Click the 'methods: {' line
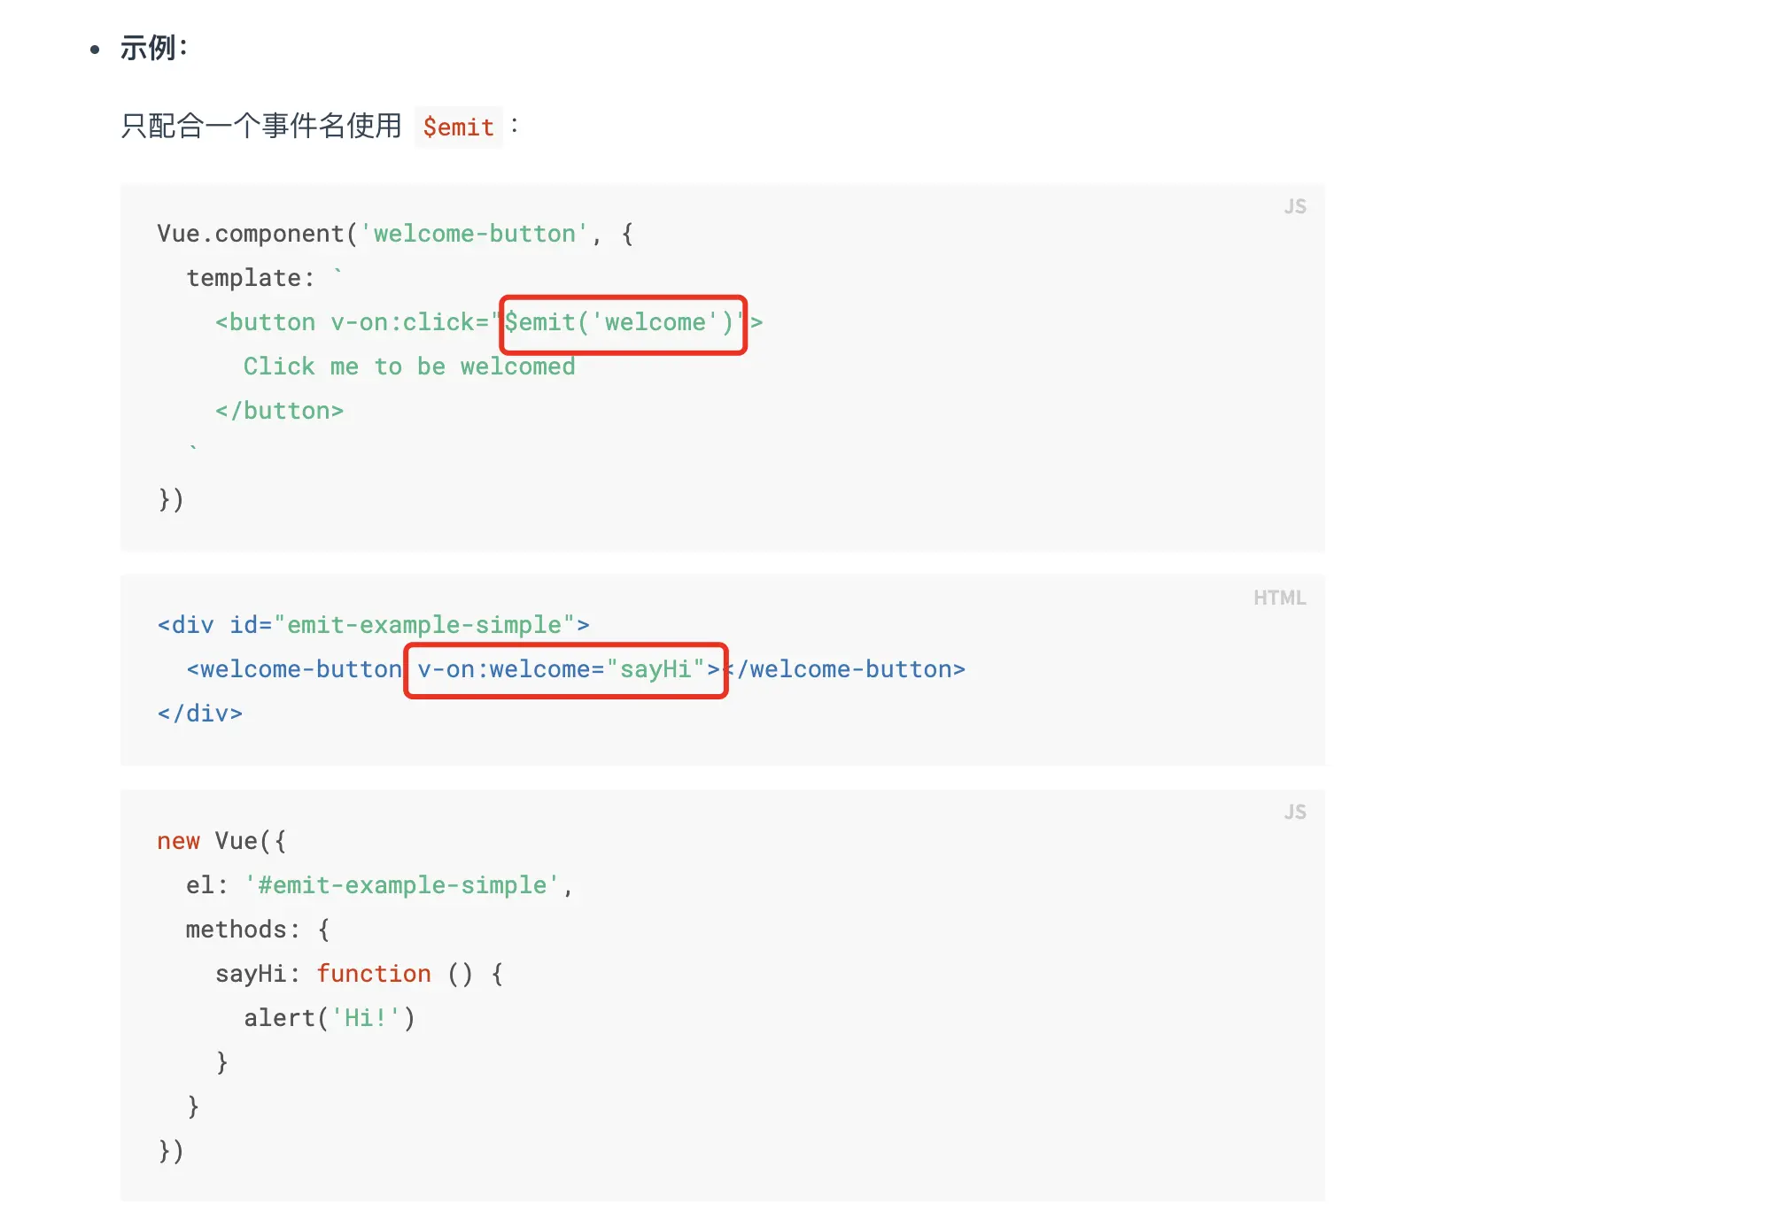Image resolution: width=1784 pixels, height=1227 pixels. tap(258, 930)
